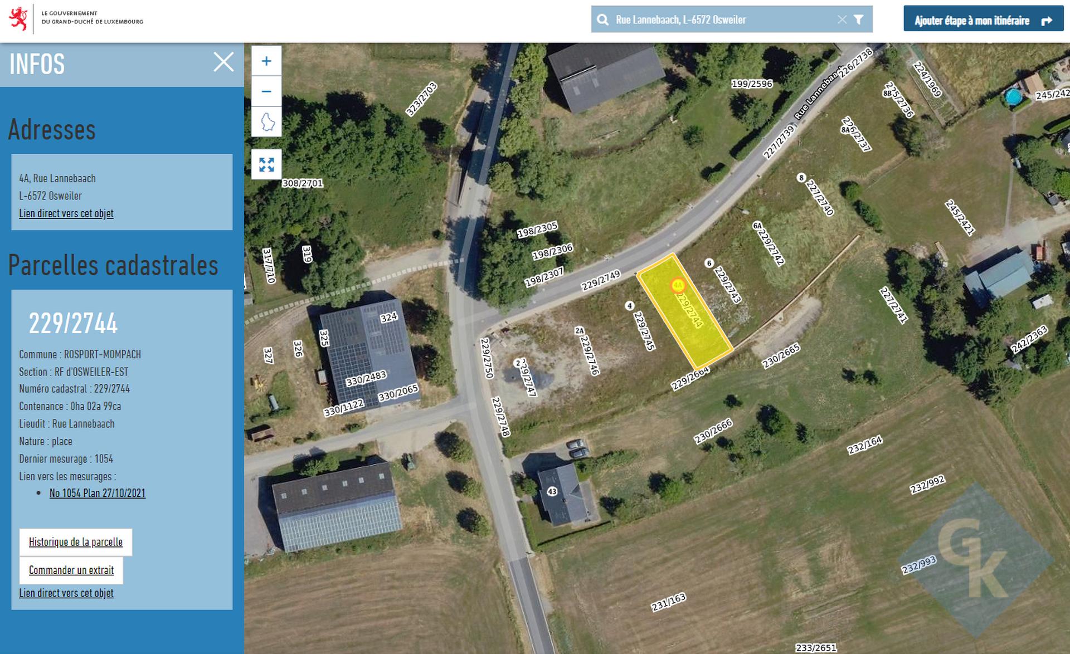Open Historique de la parcelle

[x=76, y=542]
